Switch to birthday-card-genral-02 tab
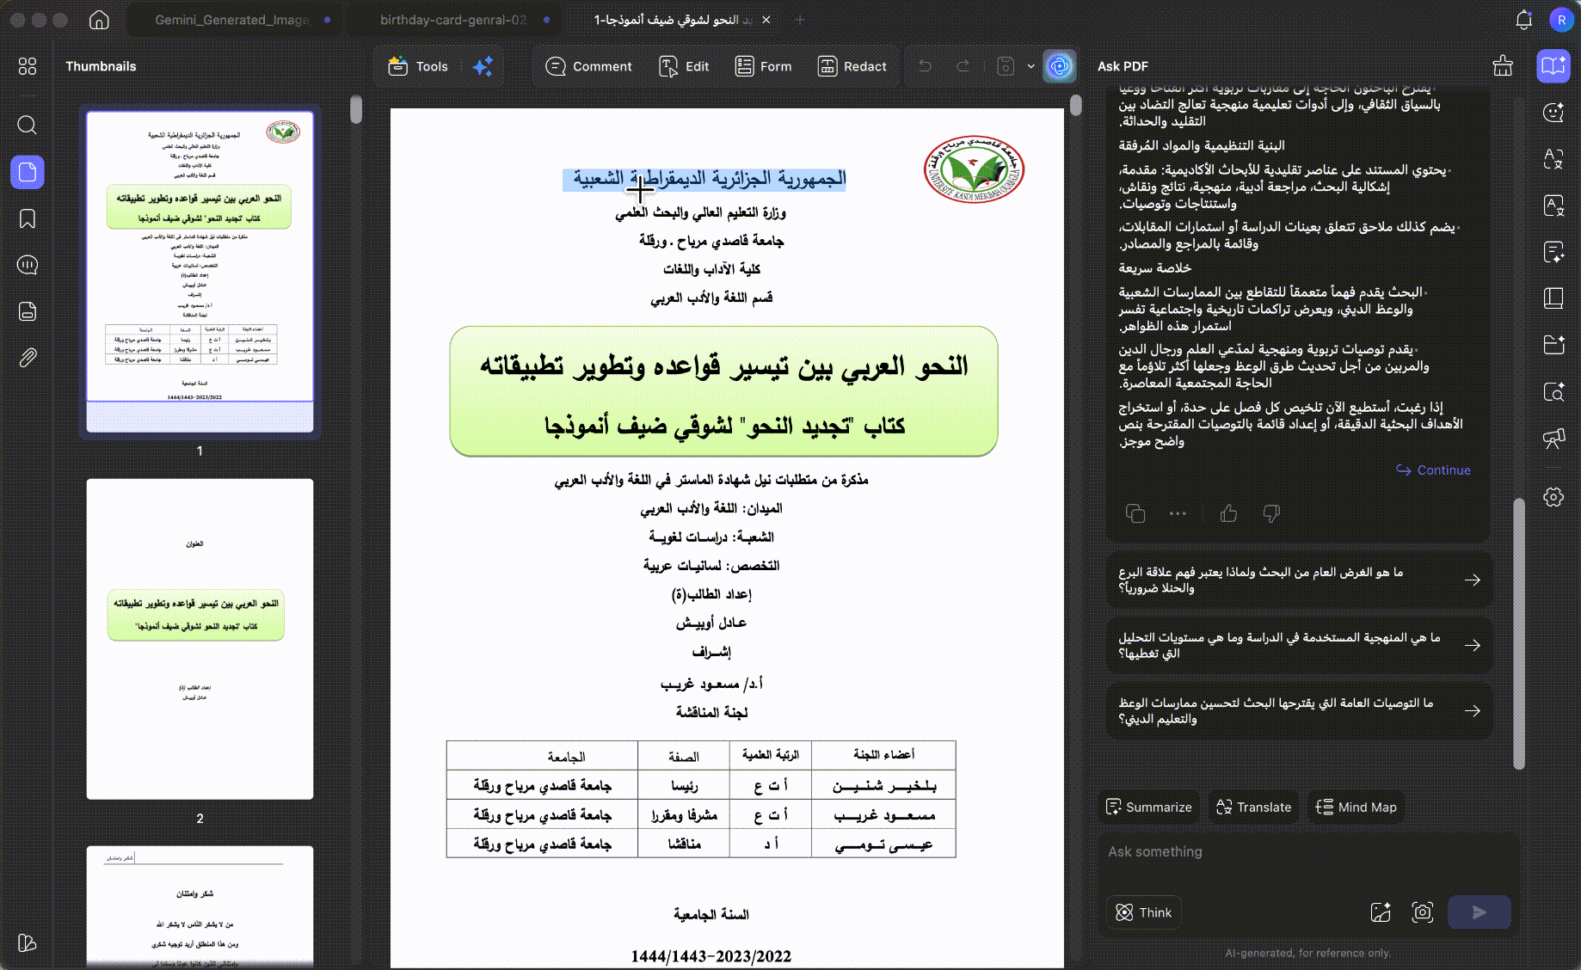This screenshot has height=970, width=1581. [453, 20]
